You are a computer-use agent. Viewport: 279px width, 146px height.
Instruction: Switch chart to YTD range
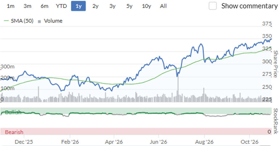click(61, 6)
